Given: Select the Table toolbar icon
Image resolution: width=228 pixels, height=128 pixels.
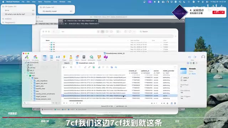Looking at the screenshot, I should [45, 58].
